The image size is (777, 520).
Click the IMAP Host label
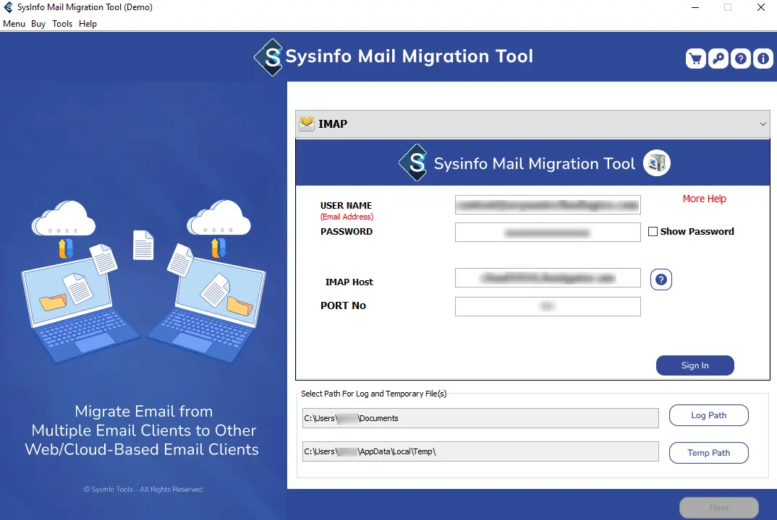(349, 282)
